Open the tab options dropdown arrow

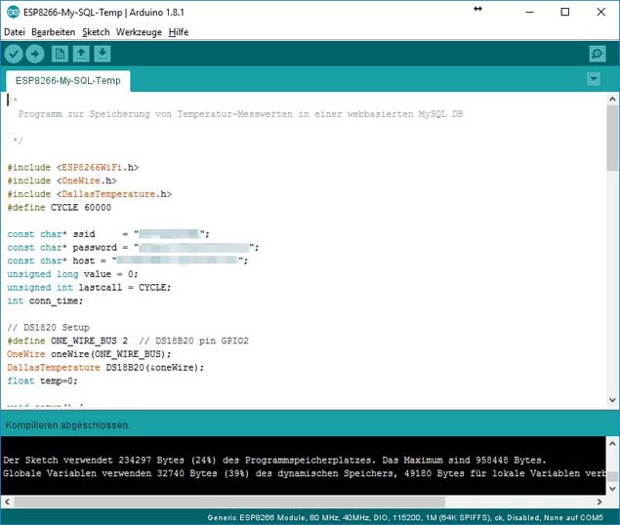[x=593, y=79]
